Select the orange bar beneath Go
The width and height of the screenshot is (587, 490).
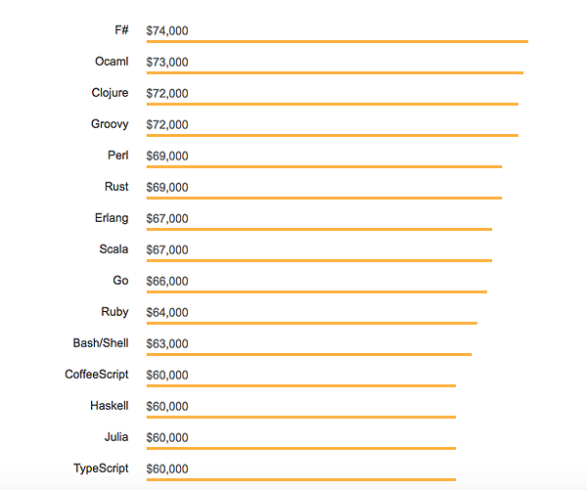[316, 291]
